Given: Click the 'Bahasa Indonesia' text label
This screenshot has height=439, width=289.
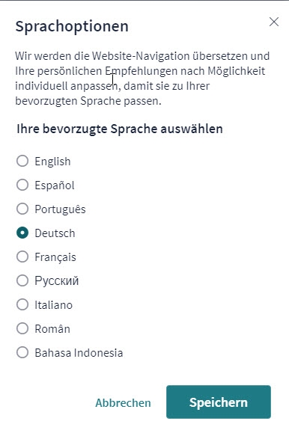Looking at the screenshot, I should click(79, 353).
